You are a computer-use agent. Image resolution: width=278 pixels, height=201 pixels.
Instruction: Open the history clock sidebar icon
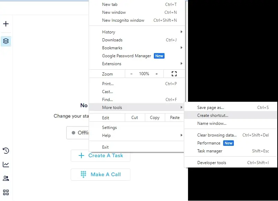point(6,151)
